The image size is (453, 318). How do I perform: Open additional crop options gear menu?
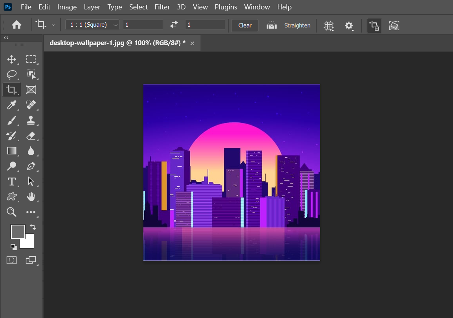349,25
